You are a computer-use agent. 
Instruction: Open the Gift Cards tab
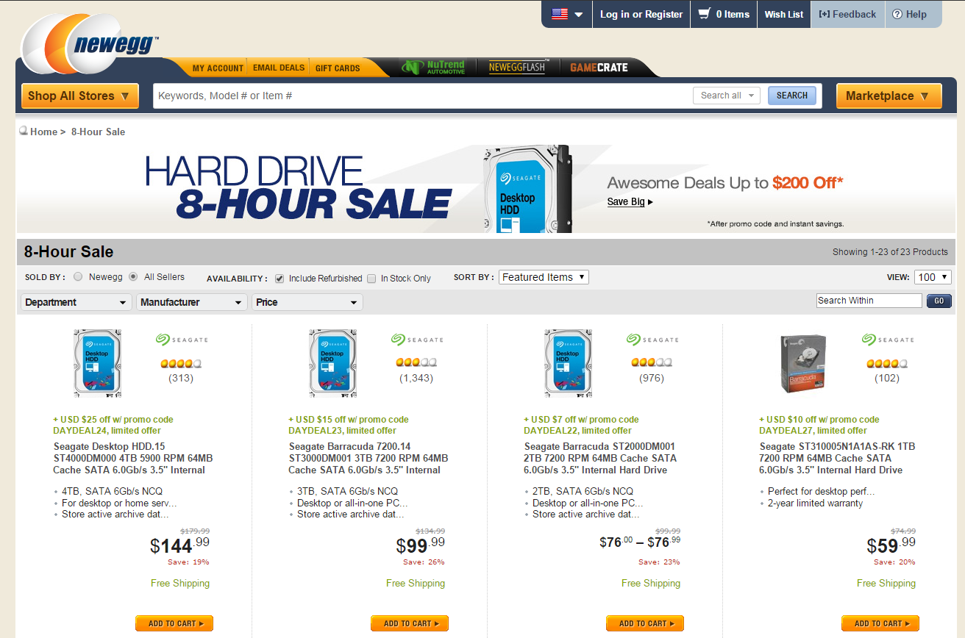[x=338, y=68]
